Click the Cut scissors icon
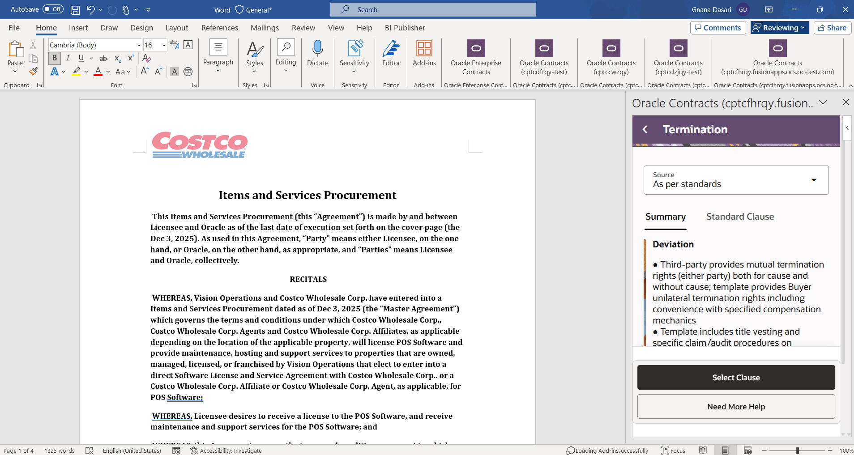Image resolution: width=854 pixels, height=455 pixels. click(33, 45)
